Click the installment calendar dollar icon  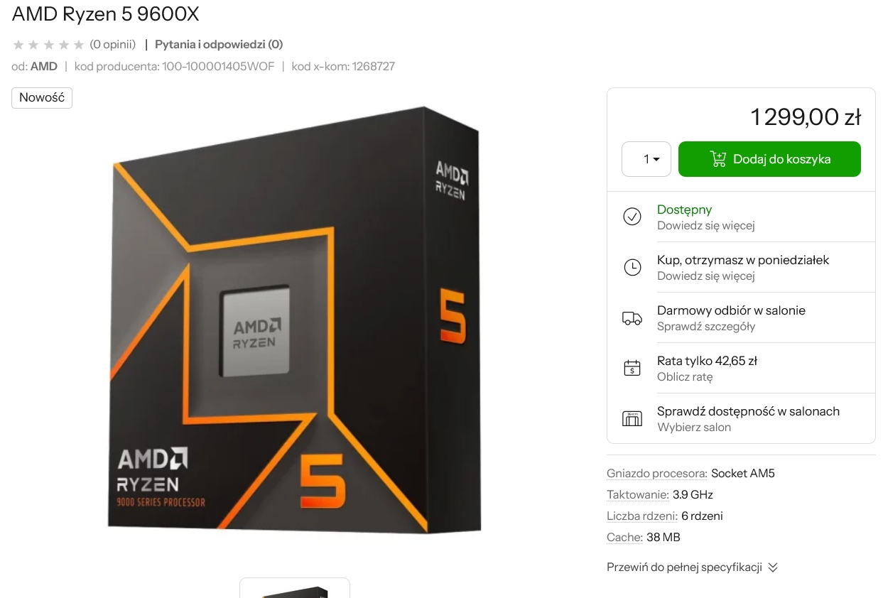coord(632,368)
